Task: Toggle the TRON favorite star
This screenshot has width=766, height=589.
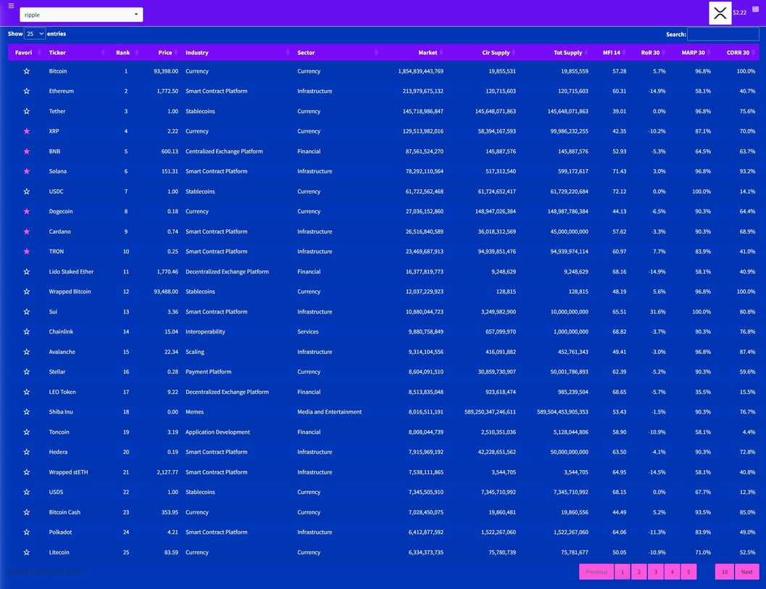Action: 26,252
